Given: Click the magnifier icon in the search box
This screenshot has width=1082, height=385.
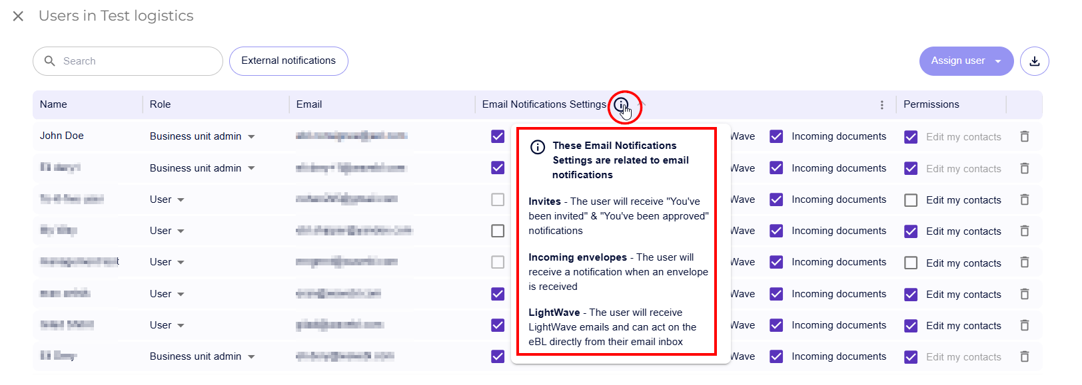Looking at the screenshot, I should (49, 61).
